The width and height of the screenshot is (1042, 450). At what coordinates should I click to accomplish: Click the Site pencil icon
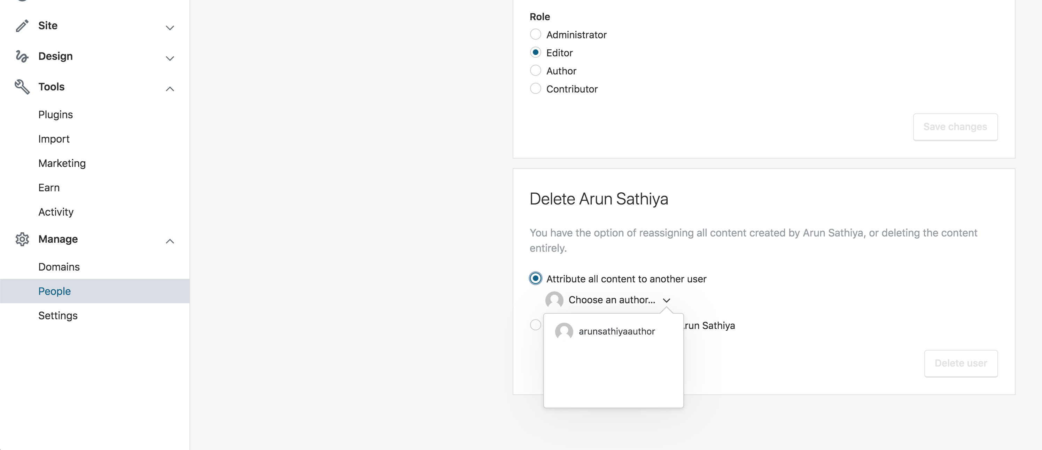click(22, 26)
